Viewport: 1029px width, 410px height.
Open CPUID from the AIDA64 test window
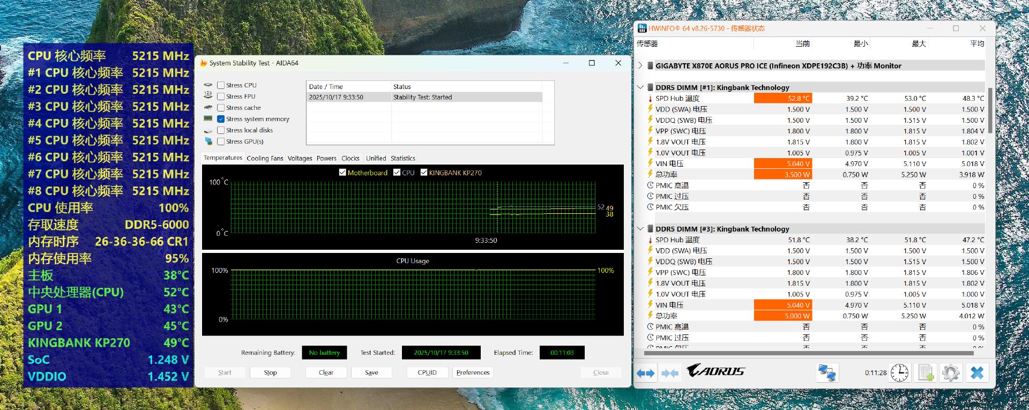427,372
